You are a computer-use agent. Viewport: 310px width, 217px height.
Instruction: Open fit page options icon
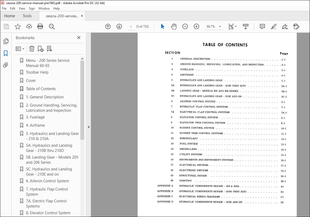point(233,27)
